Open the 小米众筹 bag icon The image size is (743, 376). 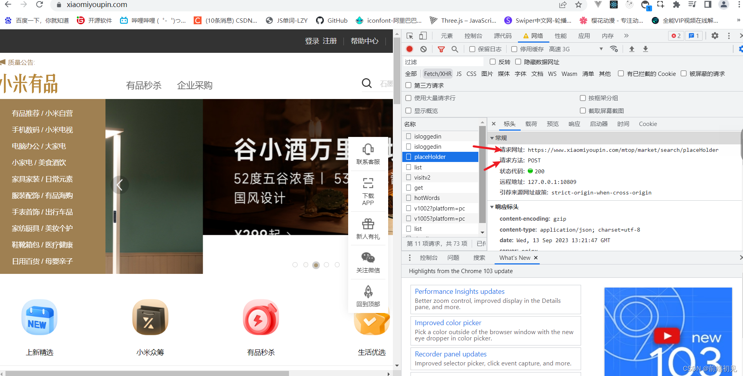(x=150, y=317)
